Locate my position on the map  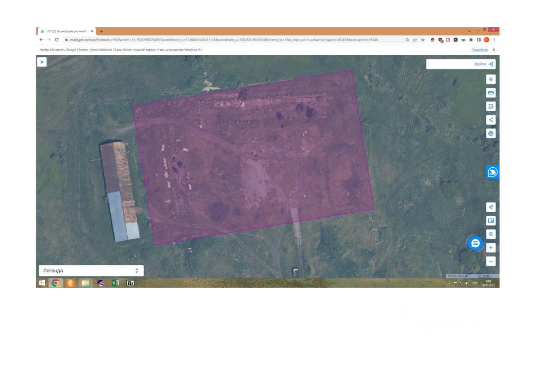point(491,207)
